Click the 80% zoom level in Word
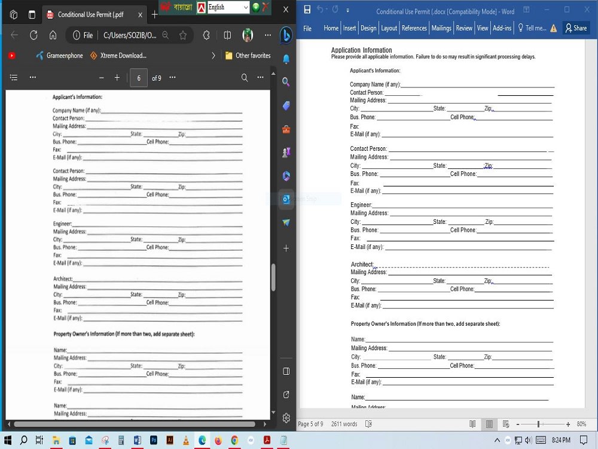598x449 pixels. tap(582, 424)
